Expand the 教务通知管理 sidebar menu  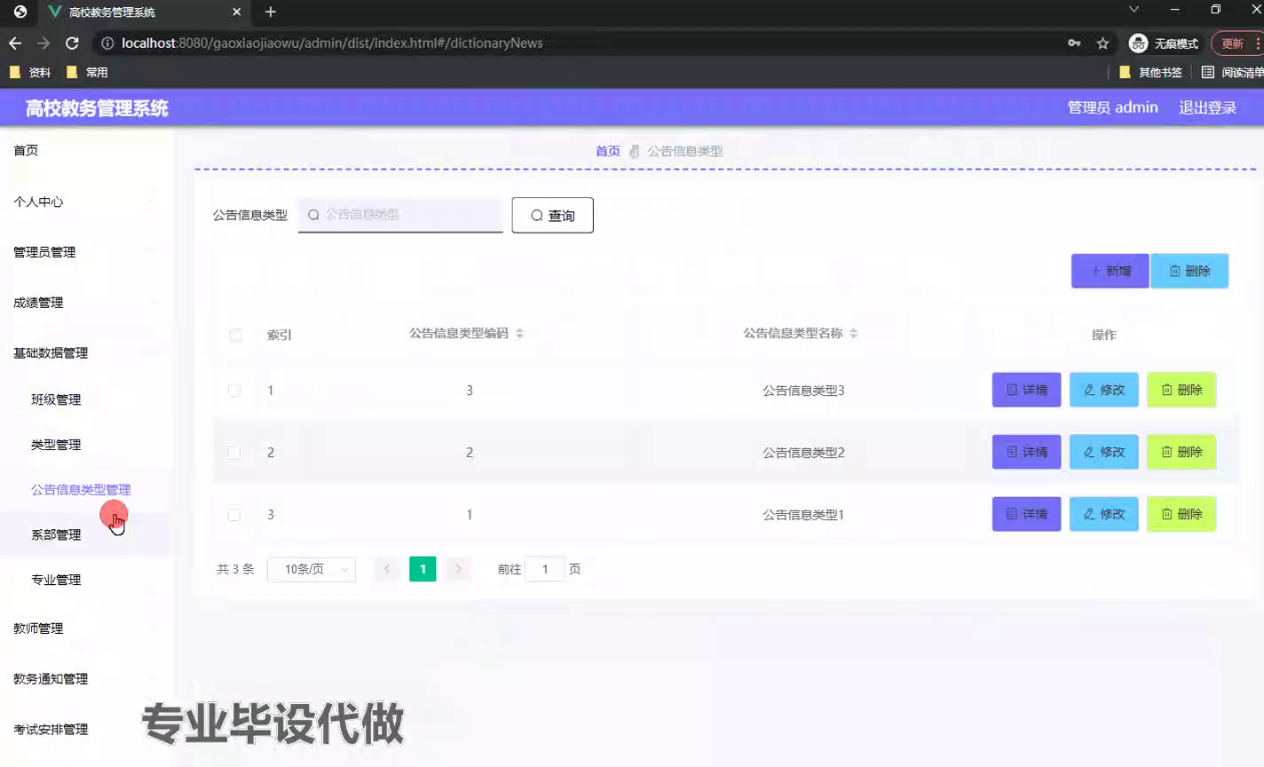(85, 679)
